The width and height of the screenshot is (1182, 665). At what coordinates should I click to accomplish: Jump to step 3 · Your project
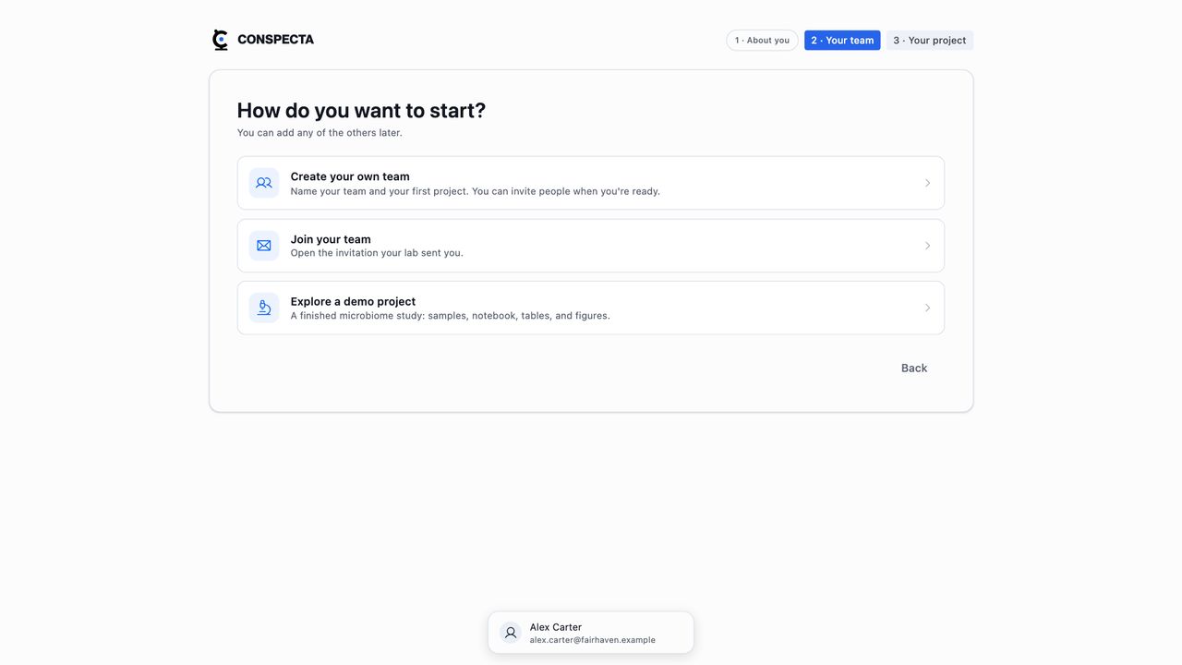coord(930,41)
